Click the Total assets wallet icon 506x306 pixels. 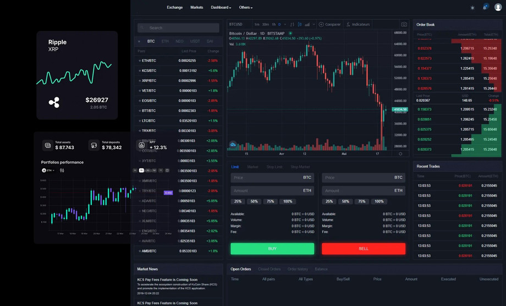tap(48, 146)
